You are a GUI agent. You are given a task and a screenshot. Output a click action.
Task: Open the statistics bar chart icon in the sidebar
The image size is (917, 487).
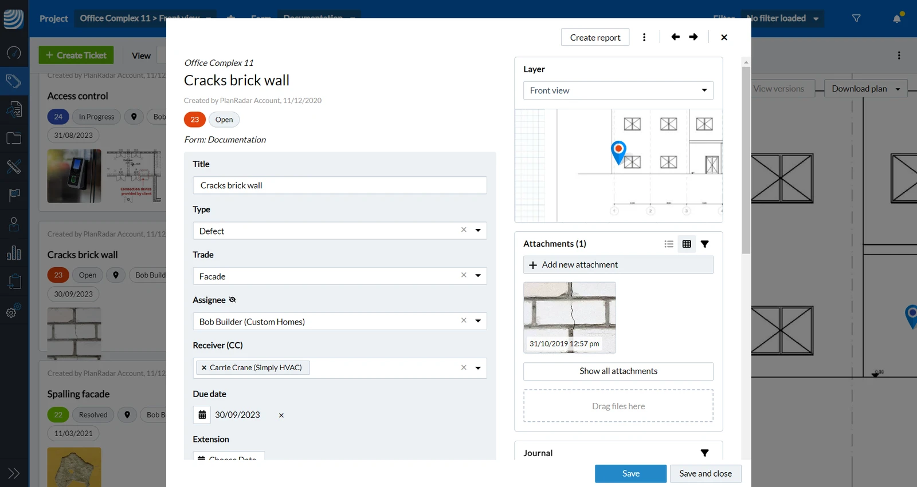click(14, 252)
